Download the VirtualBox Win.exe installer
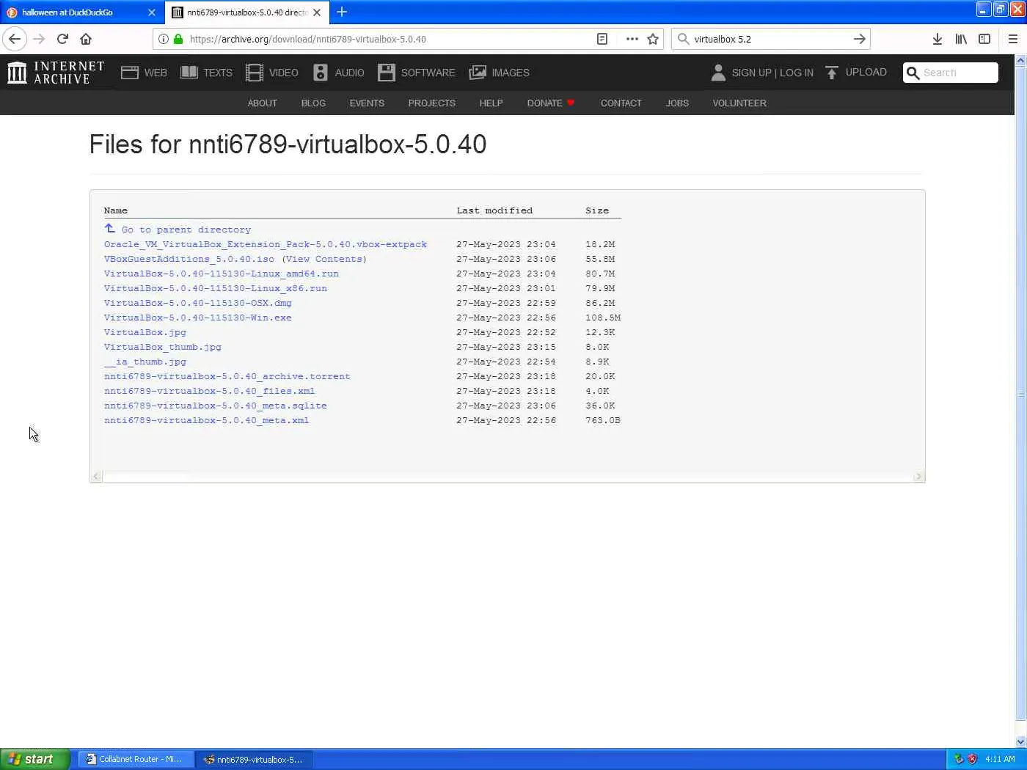 (x=198, y=318)
